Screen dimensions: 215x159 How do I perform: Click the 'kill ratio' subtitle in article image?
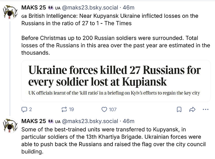114,93
